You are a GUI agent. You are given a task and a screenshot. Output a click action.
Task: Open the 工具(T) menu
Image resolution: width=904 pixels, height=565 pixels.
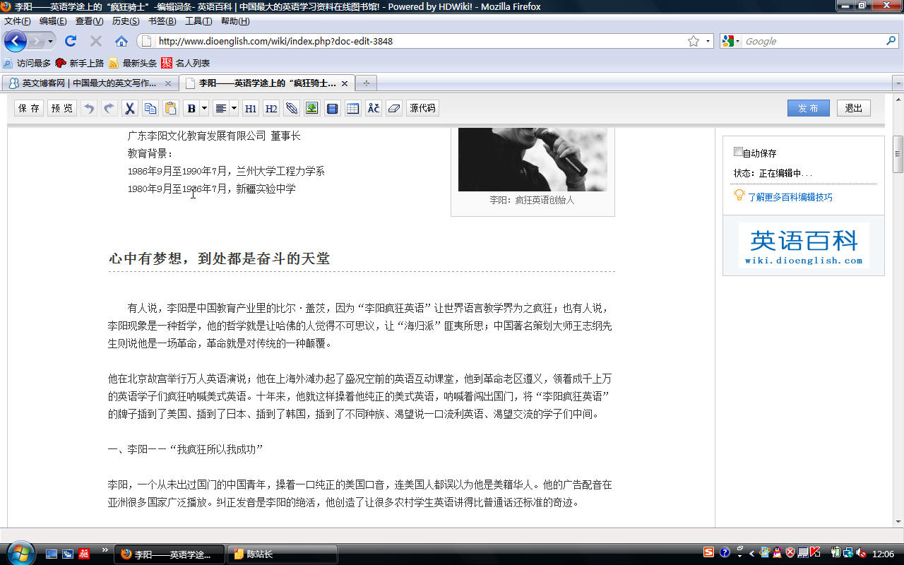point(198,21)
